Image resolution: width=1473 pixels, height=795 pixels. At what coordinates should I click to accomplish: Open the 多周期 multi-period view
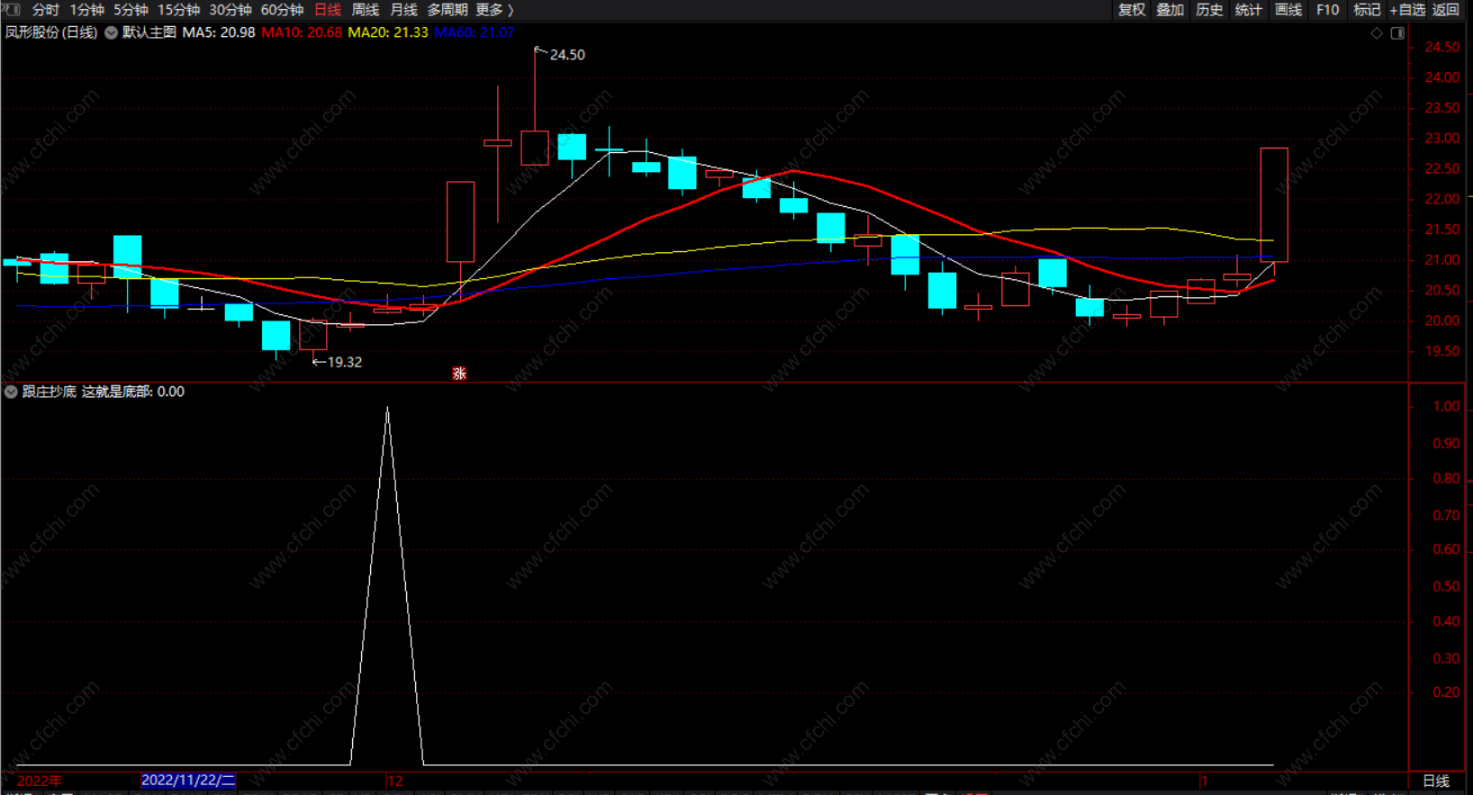(447, 10)
